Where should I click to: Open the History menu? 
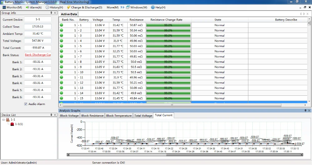click(x=54, y=7)
